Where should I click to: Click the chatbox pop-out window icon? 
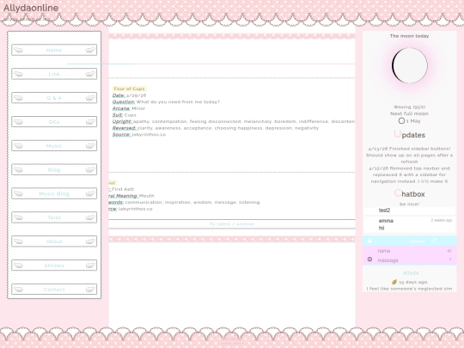434,241
